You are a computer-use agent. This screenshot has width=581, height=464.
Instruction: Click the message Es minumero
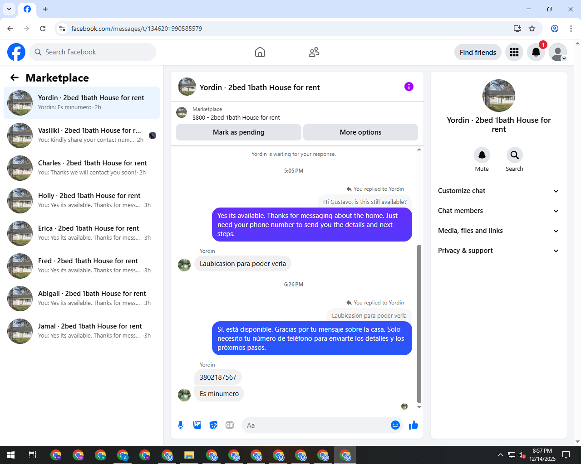219,393
